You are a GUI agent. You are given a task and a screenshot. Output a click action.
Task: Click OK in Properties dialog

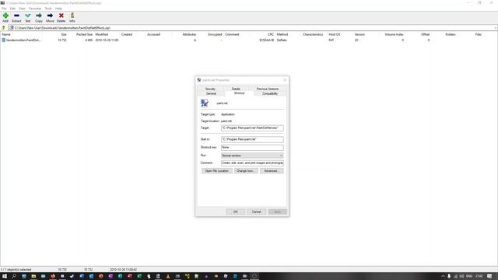[x=235, y=212]
